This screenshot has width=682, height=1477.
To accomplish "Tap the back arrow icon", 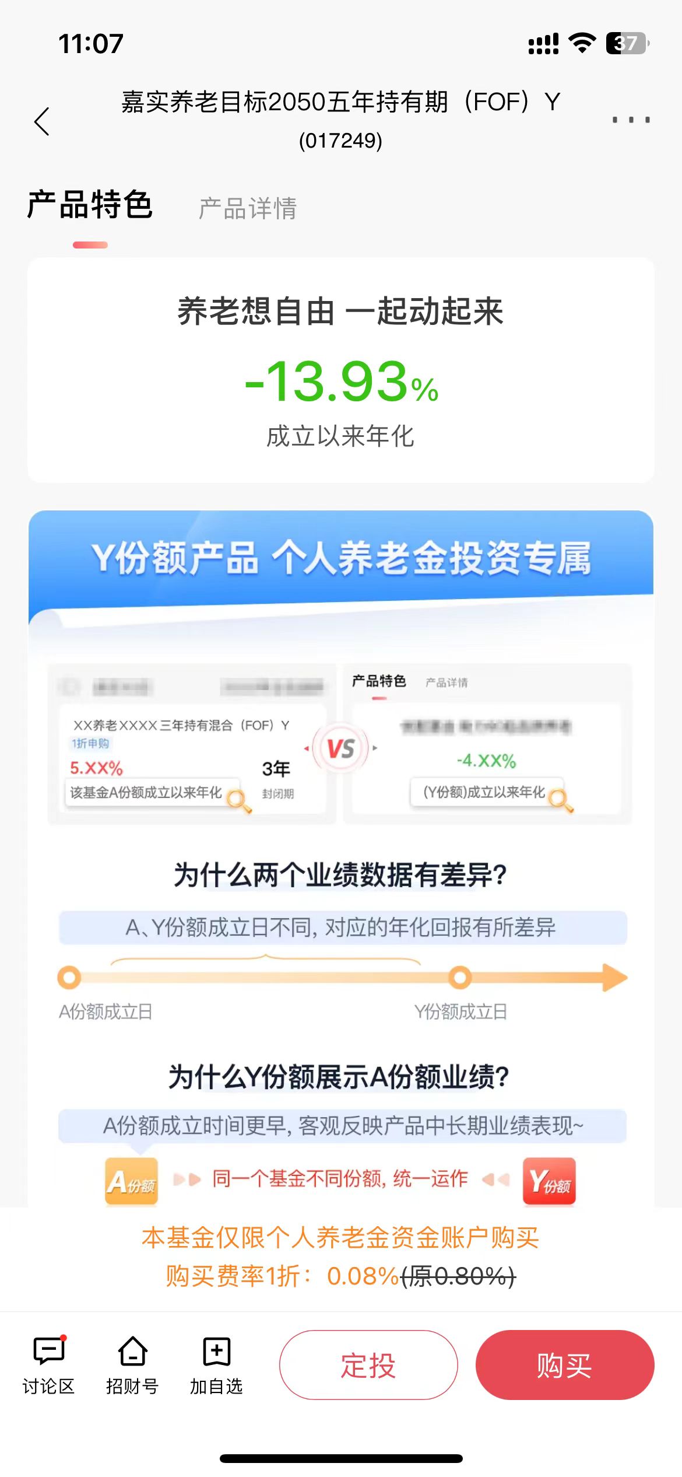I will [42, 121].
